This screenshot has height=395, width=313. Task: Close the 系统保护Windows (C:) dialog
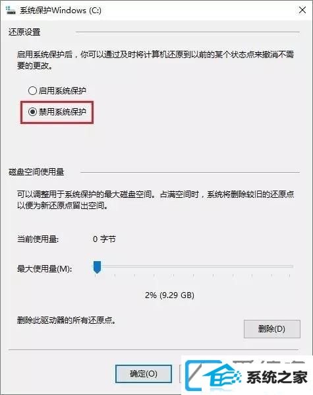pos(302,10)
